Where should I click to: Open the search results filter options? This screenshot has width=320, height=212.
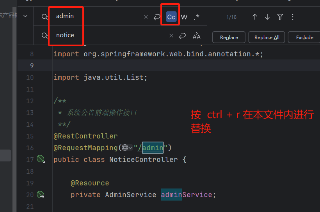coord(280,17)
